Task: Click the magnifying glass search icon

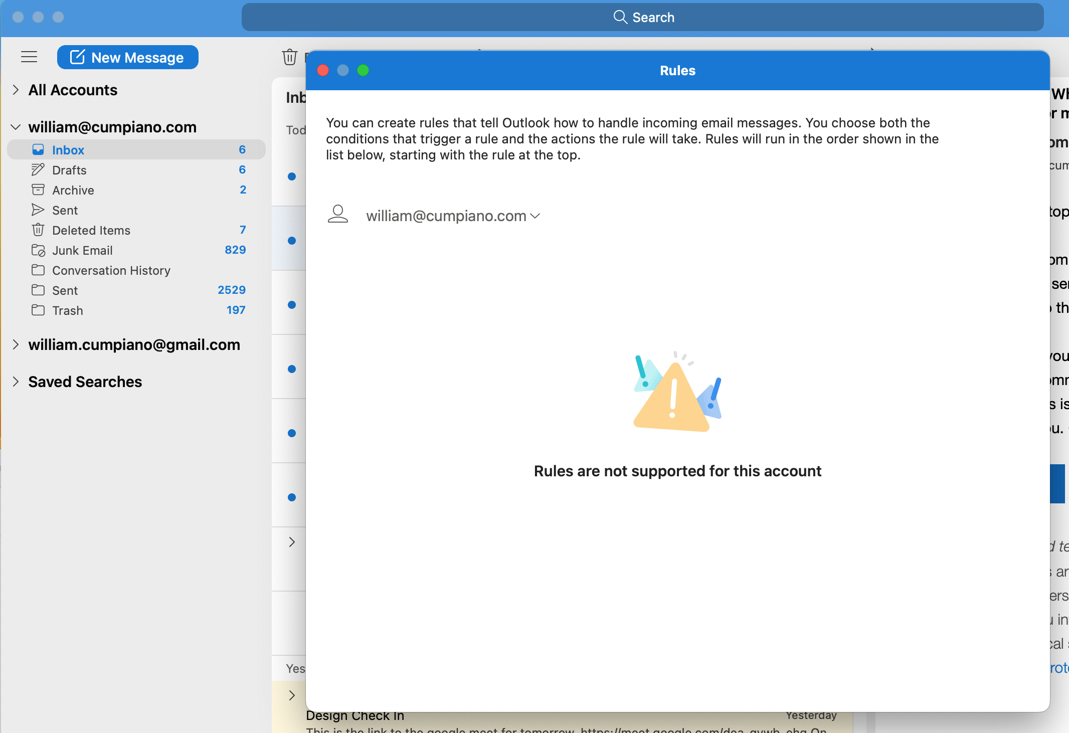Action: (620, 18)
